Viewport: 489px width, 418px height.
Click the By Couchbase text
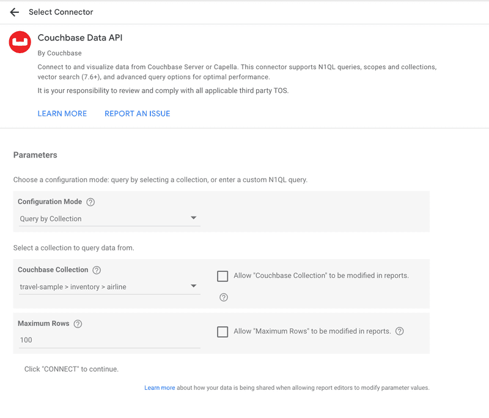(59, 53)
